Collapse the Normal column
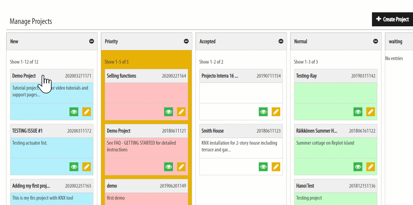Screen dimensions: 413x205 pyautogui.click(x=376, y=41)
